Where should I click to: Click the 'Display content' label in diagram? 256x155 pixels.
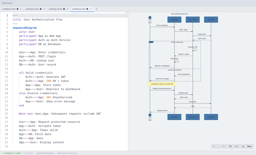point(162,110)
